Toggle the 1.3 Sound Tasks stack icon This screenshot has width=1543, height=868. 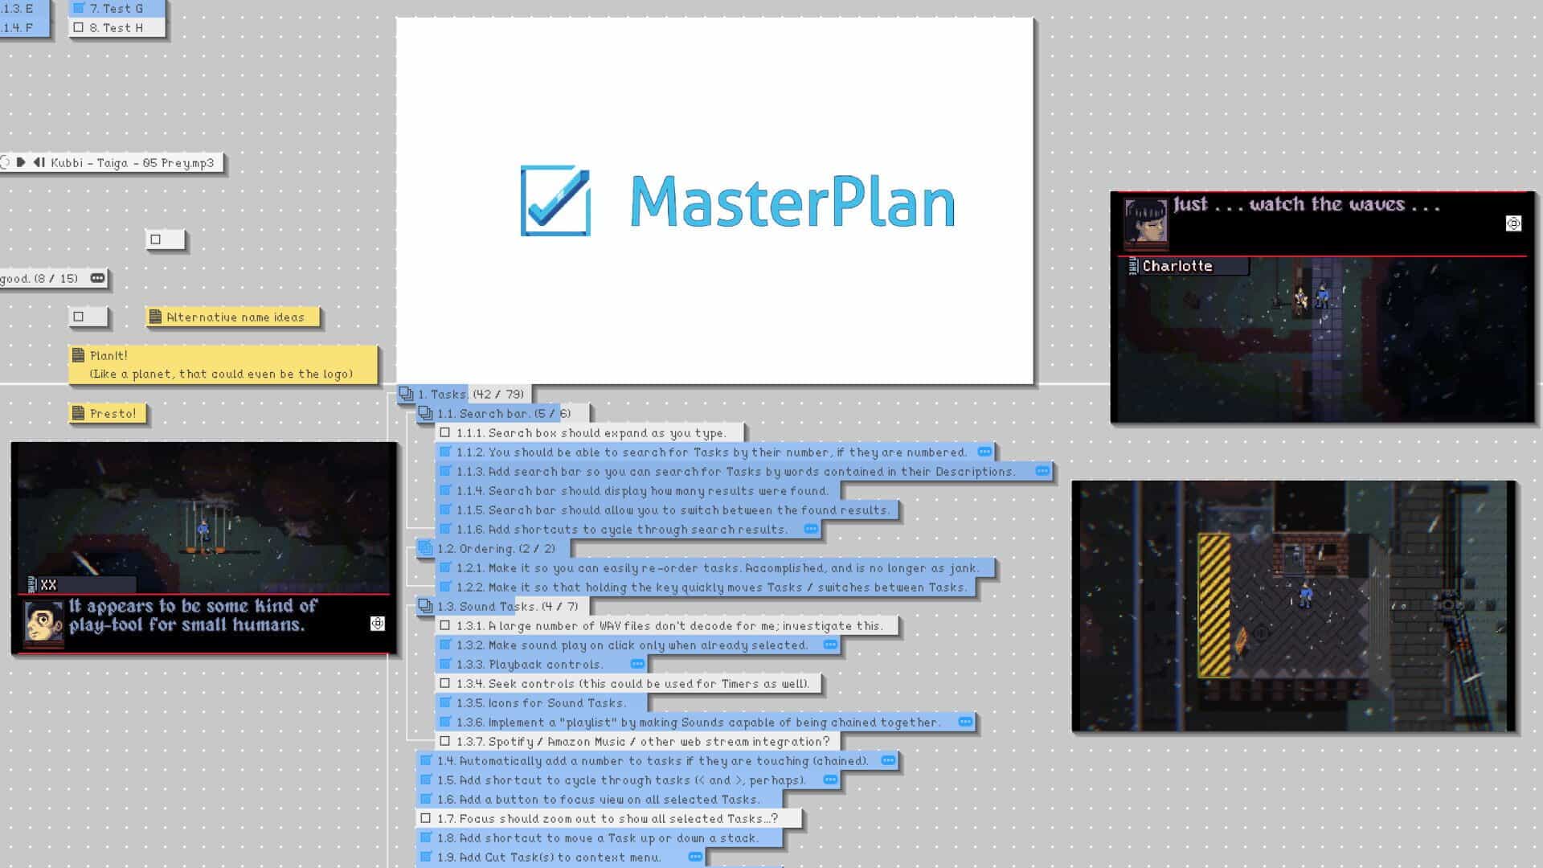click(x=425, y=606)
